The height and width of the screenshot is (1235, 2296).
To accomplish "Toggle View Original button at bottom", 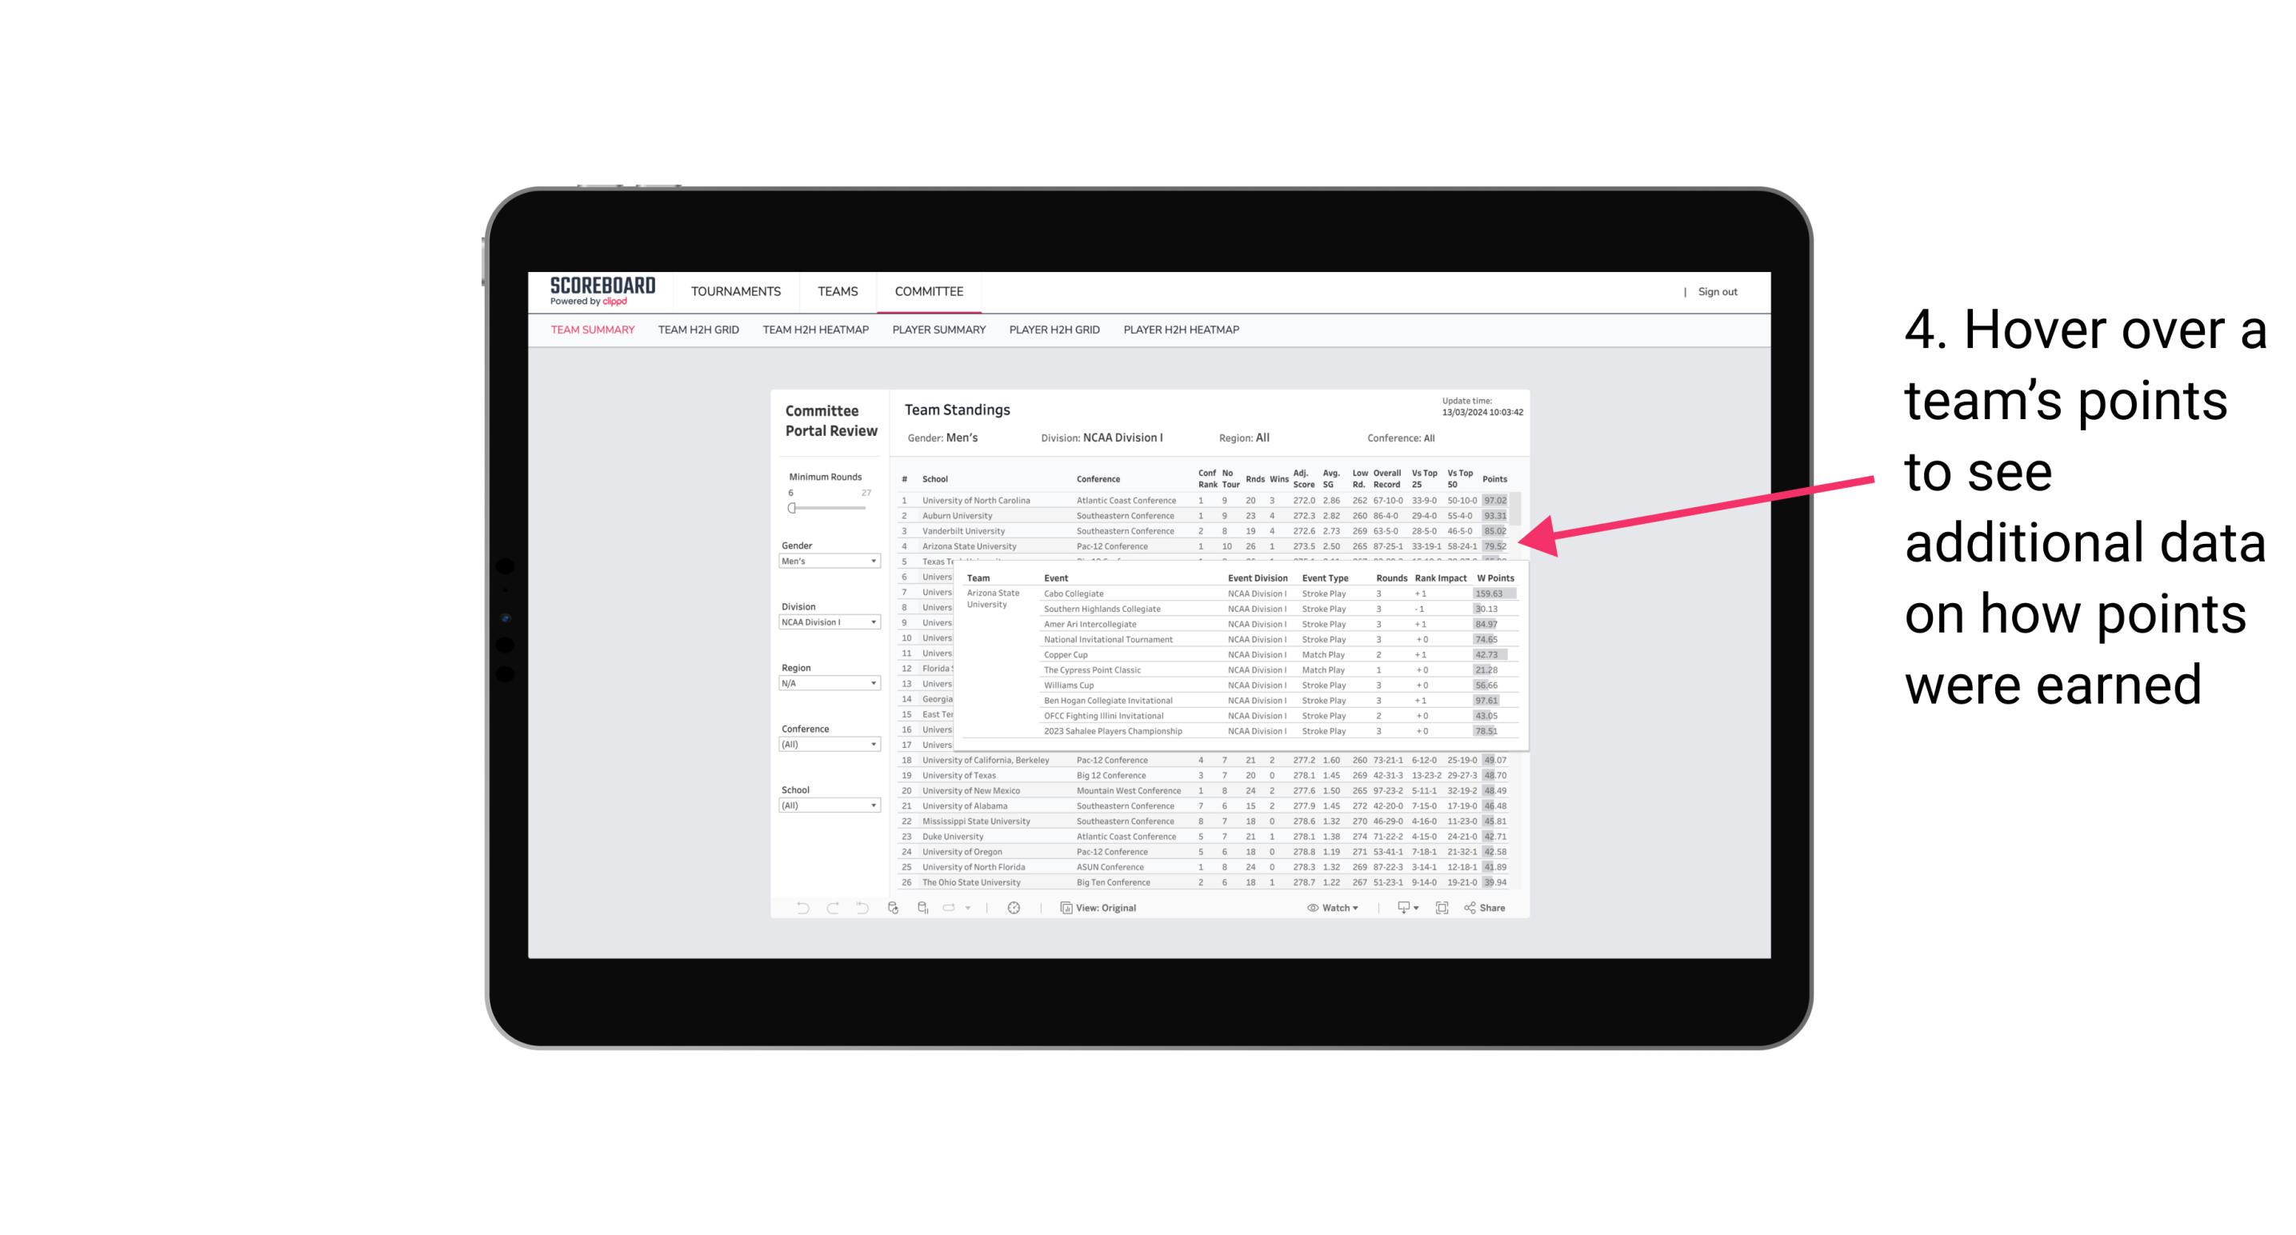I will (1099, 908).
